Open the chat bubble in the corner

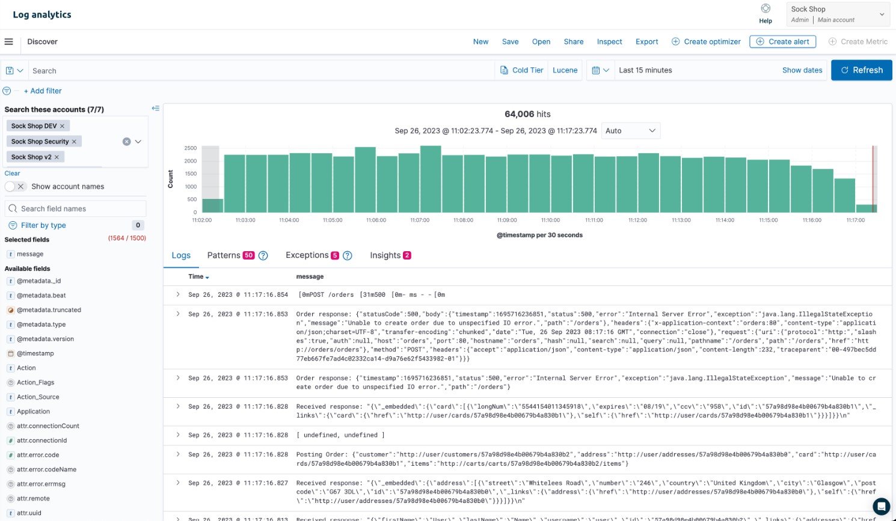point(880,506)
